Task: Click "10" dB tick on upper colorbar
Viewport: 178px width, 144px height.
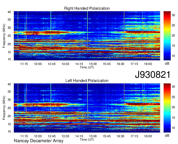Action: [x=173, y=56]
